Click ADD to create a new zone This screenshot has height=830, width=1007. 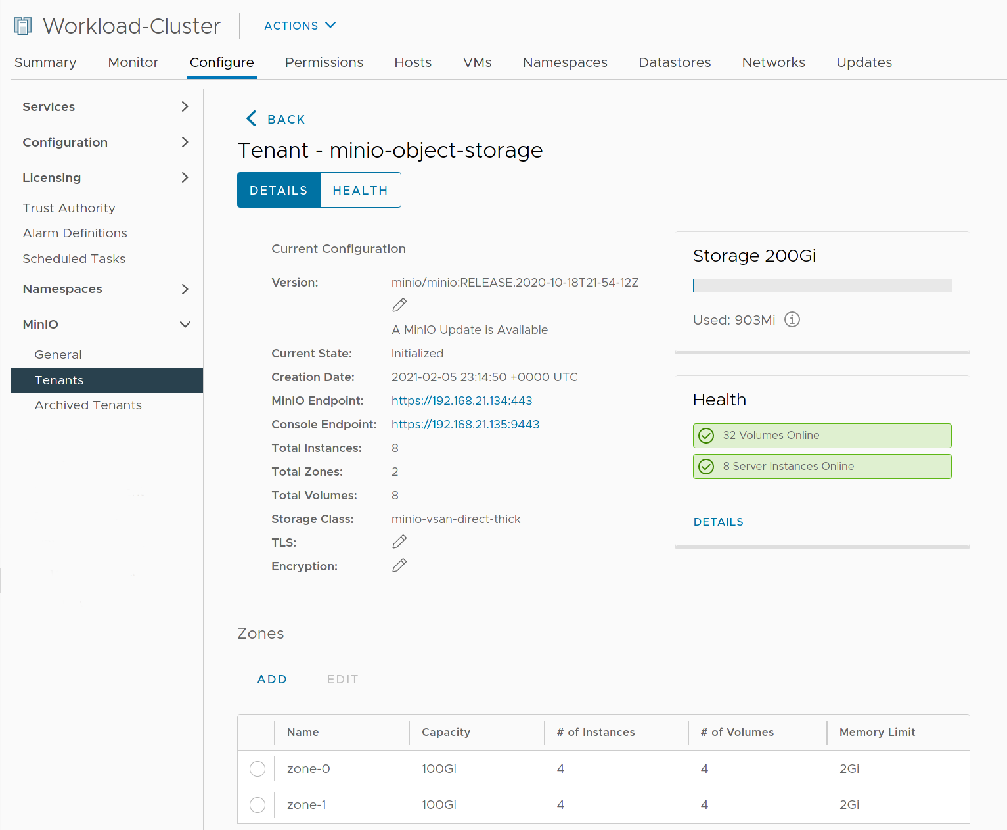click(x=272, y=679)
